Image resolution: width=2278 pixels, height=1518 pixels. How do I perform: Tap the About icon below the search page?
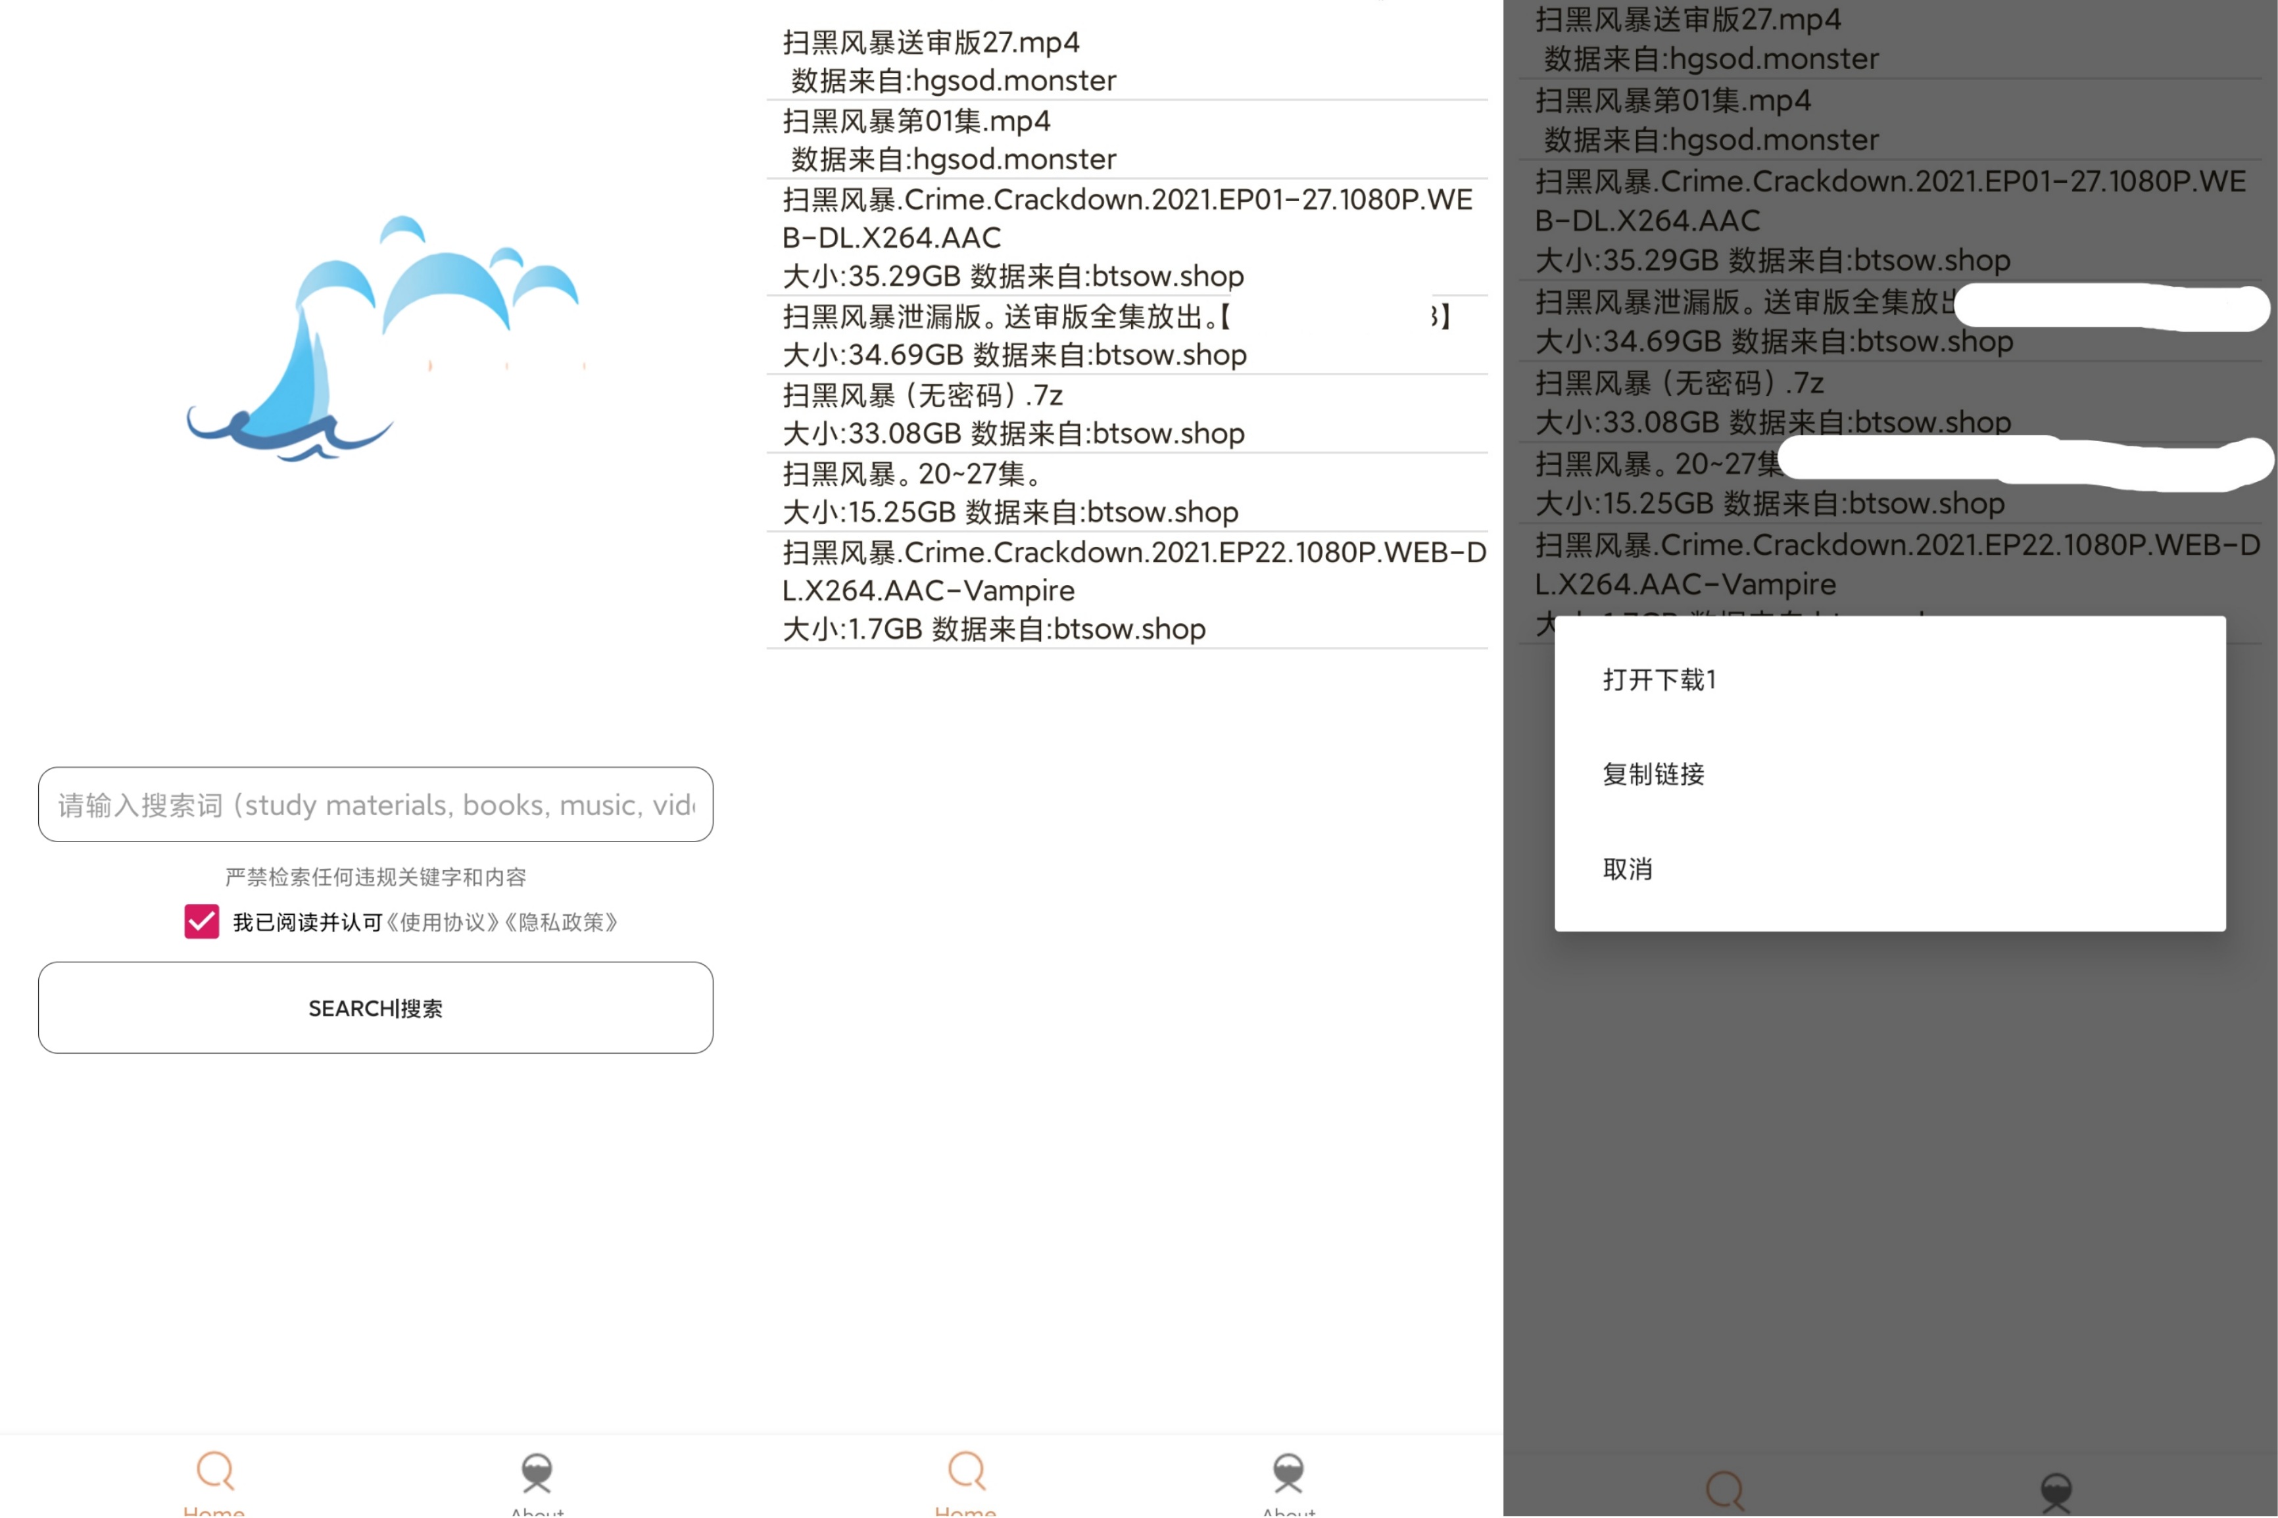(x=539, y=1469)
